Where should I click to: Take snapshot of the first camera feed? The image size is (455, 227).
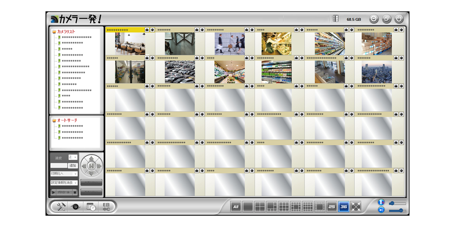coord(147,30)
